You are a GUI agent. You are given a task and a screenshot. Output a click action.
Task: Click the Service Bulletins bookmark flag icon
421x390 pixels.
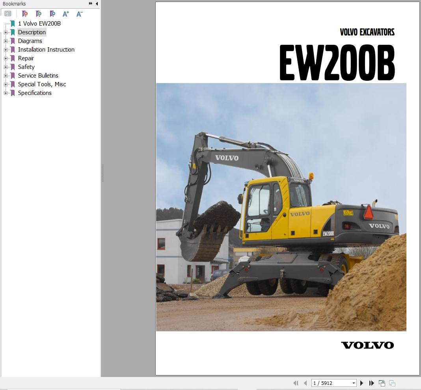(13, 75)
